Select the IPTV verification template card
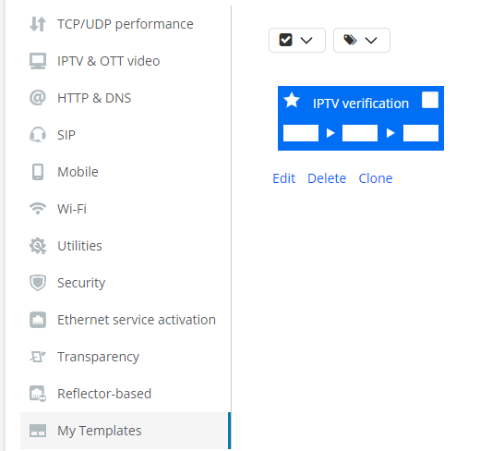The image size is (480, 451). (361, 118)
